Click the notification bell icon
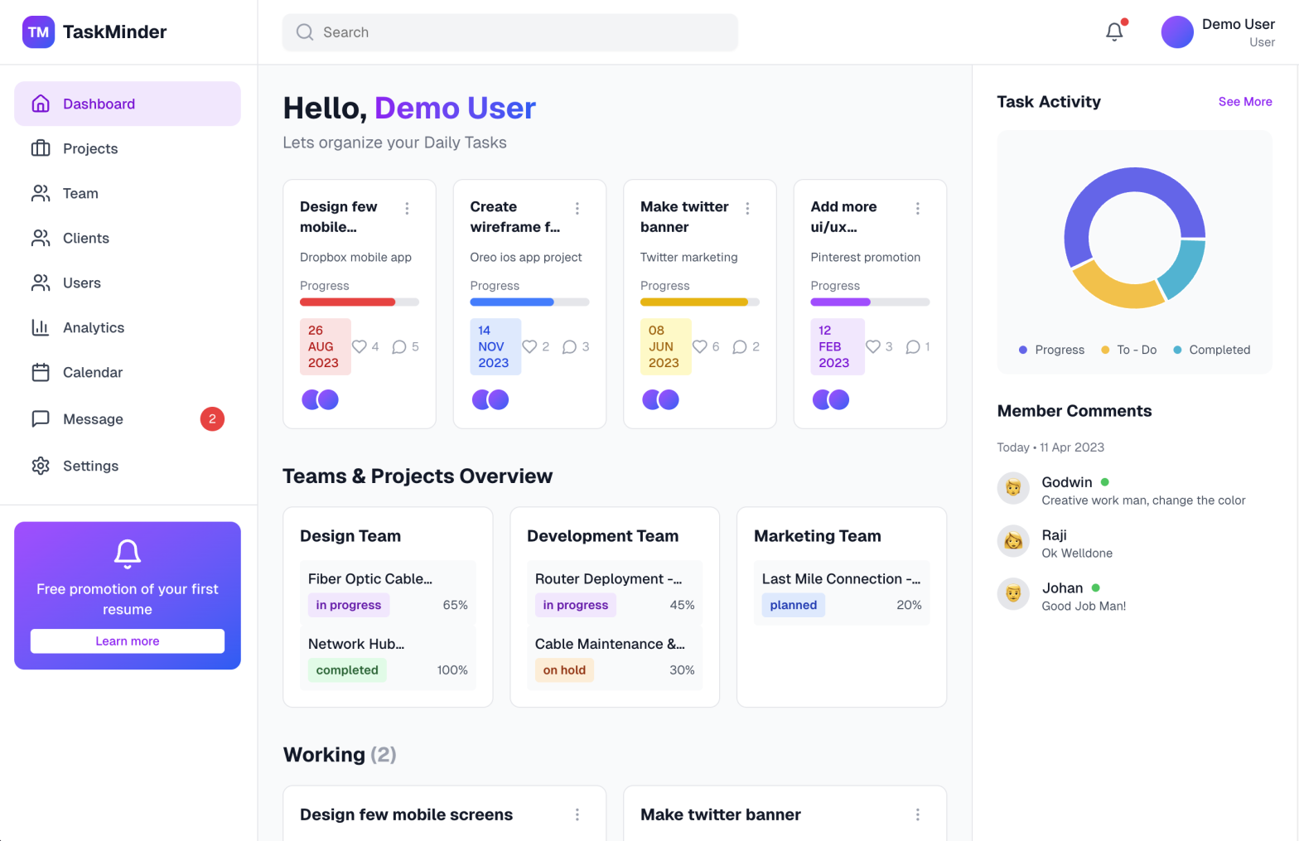This screenshot has width=1299, height=841. tap(1114, 32)
